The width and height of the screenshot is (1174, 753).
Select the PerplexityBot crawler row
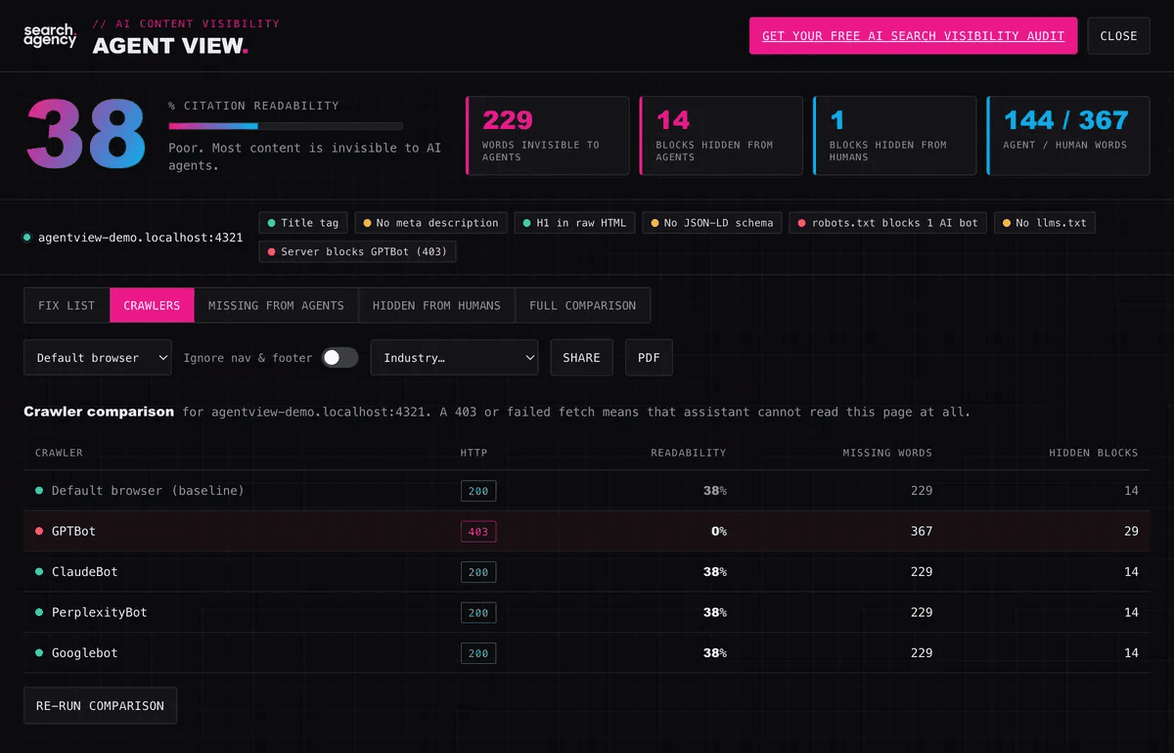(x=586, y=612)
